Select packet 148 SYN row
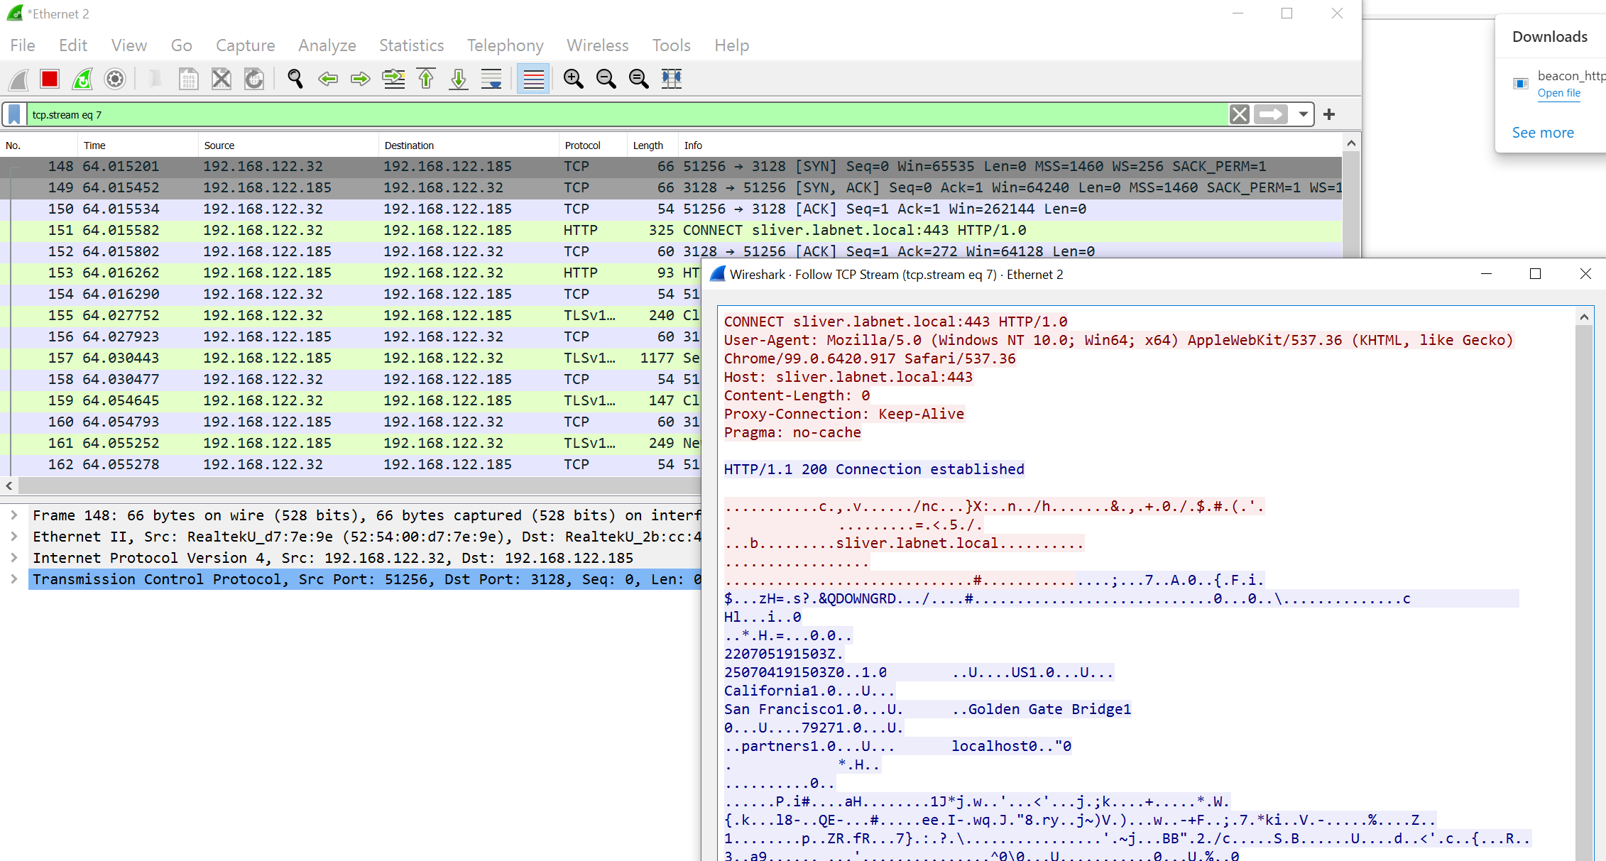Viewport: 1606px width, 861px height. pos(671,166)
